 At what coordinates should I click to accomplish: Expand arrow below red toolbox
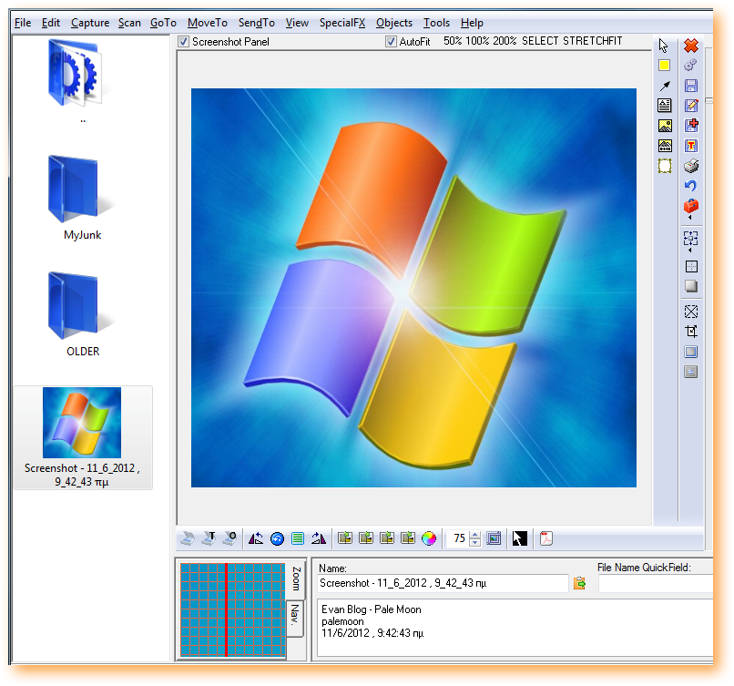690,218
